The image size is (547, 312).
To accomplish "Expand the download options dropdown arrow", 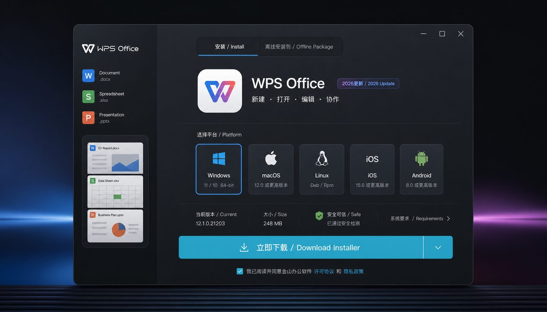I will tap(438, 247).
